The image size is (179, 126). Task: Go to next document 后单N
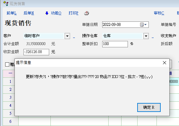(x=29, y=13)
